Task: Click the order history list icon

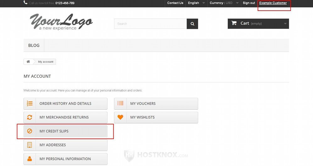Action: coord(30,103)
